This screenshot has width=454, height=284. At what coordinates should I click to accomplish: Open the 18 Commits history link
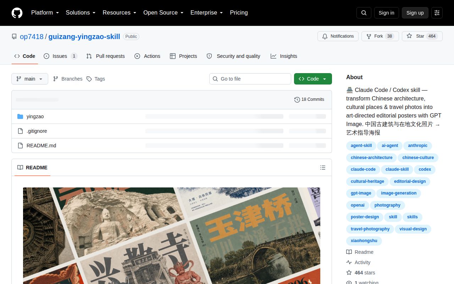309,99
